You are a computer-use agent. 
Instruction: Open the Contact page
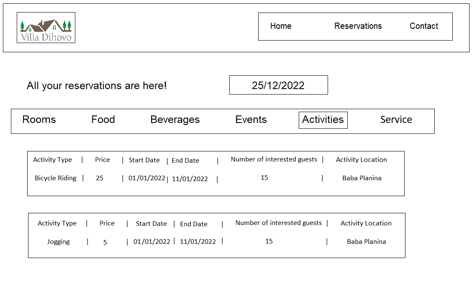(423, 26)
